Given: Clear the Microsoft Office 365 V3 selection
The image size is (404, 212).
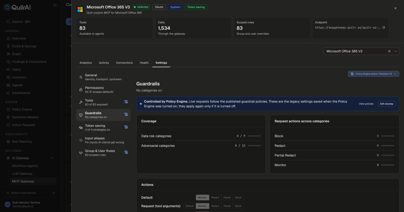Looking at the screenshot, I should (x=389, y=51).
